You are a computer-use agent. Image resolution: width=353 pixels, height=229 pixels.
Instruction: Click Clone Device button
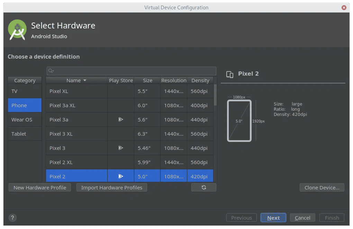pos(322,187)
